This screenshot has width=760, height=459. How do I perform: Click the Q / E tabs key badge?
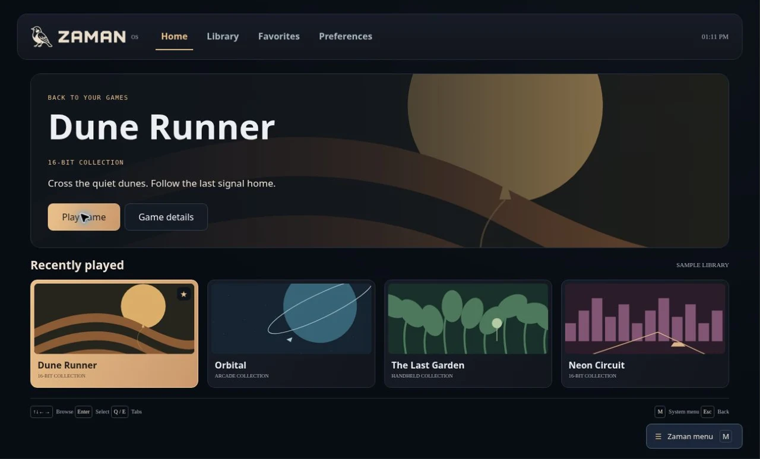(119, 411)
